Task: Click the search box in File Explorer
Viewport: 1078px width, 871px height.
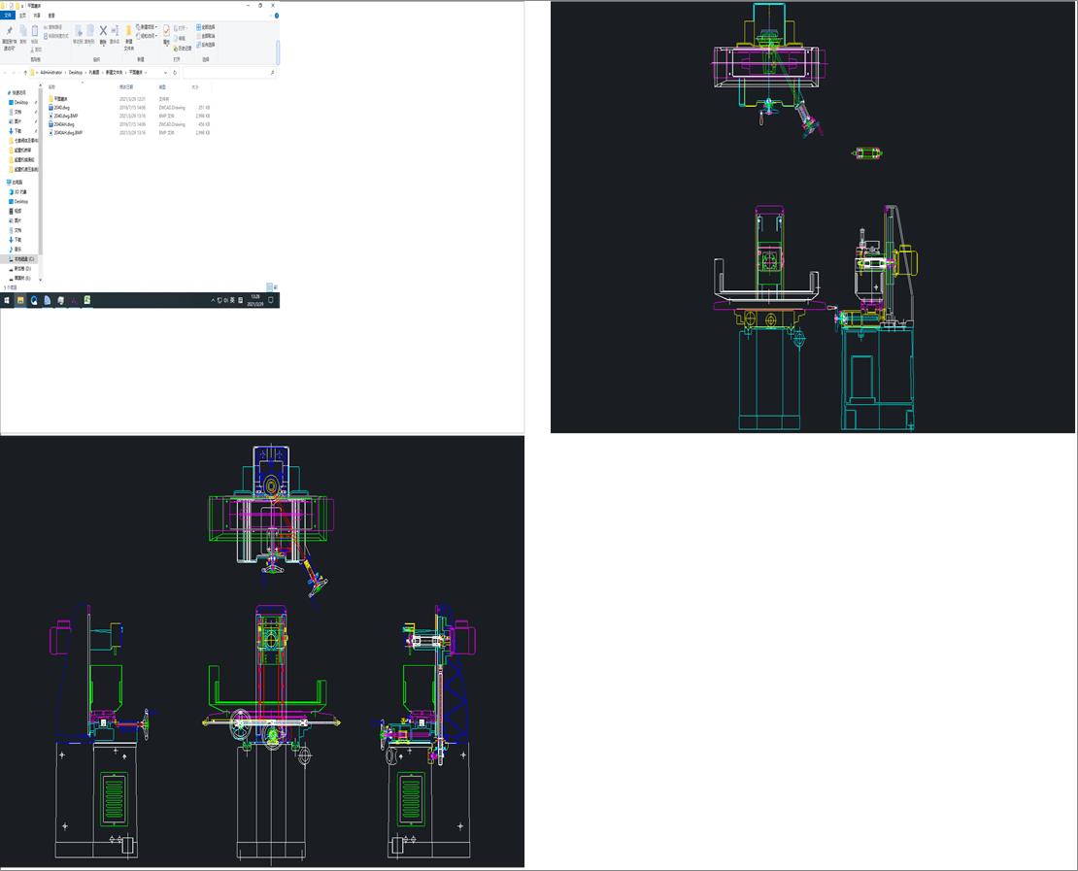Action: point(228,73)
